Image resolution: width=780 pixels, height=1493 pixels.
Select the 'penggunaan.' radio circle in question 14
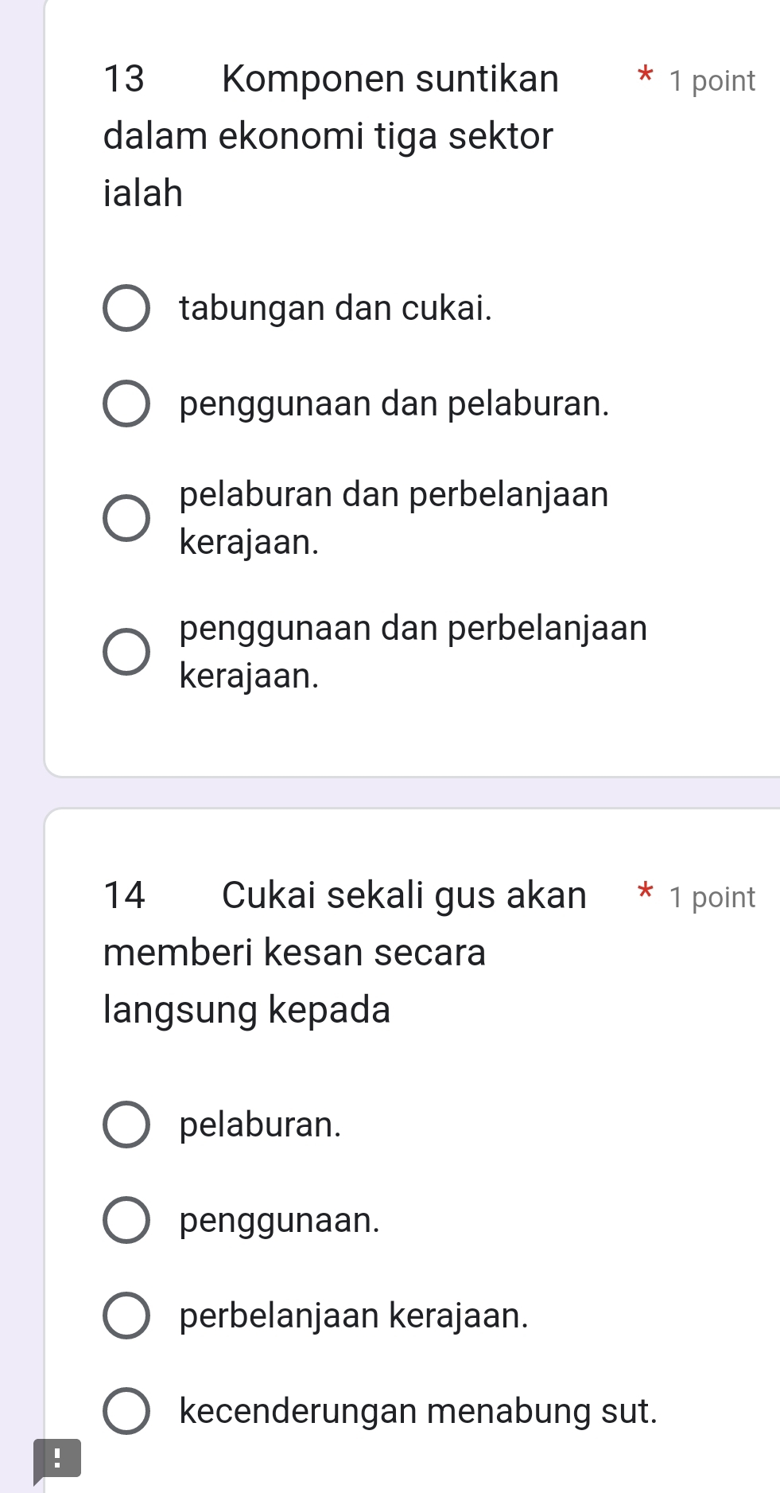[x=126, y=1220]
